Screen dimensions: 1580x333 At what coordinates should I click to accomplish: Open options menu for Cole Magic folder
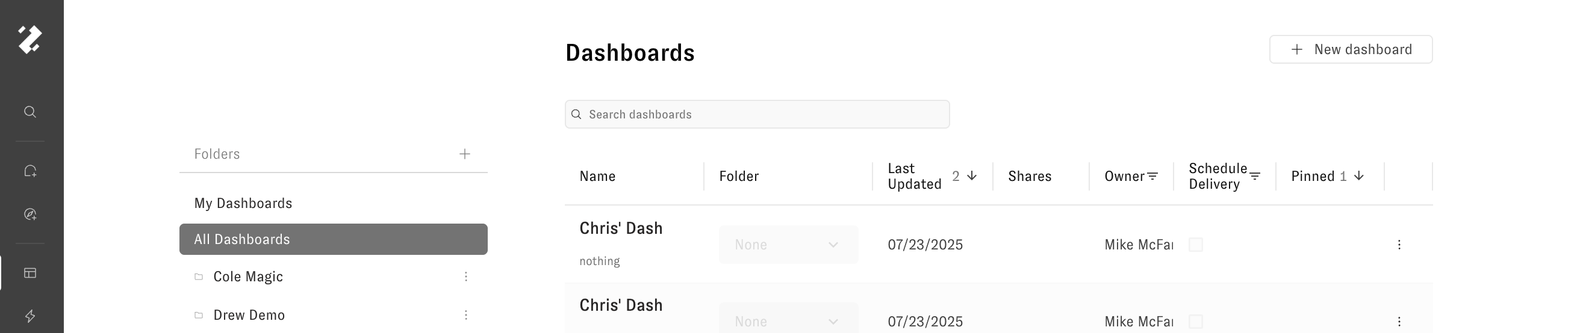[x=466, y=276]
